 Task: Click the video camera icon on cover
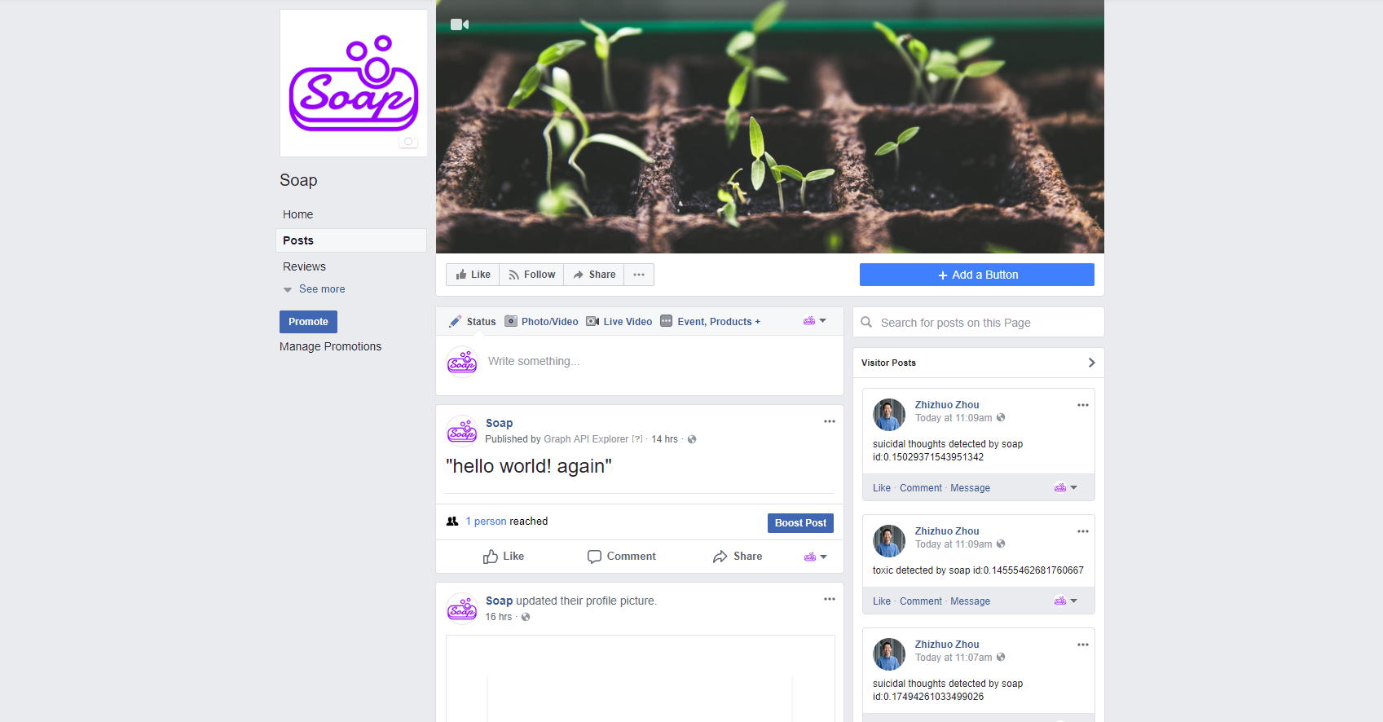click(460, 24)
